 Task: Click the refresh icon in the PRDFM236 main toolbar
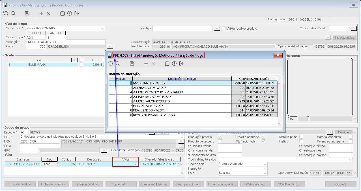coord(6,13)
